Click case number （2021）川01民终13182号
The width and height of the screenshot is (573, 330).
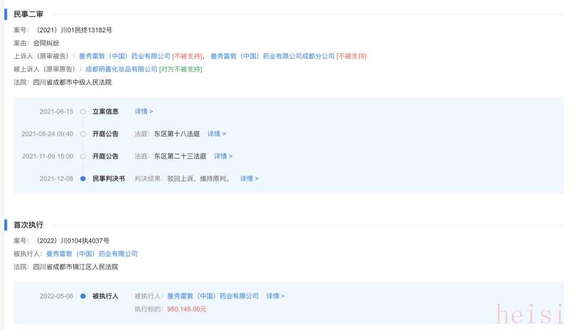click(74, 30)
